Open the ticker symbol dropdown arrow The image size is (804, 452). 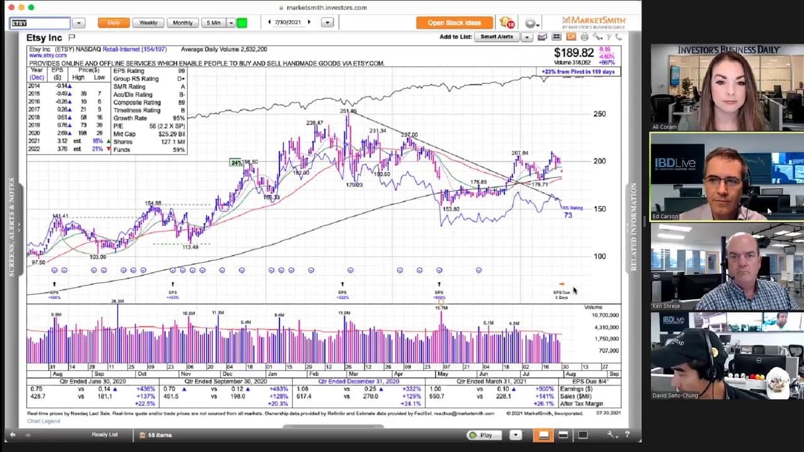(79, 23)
